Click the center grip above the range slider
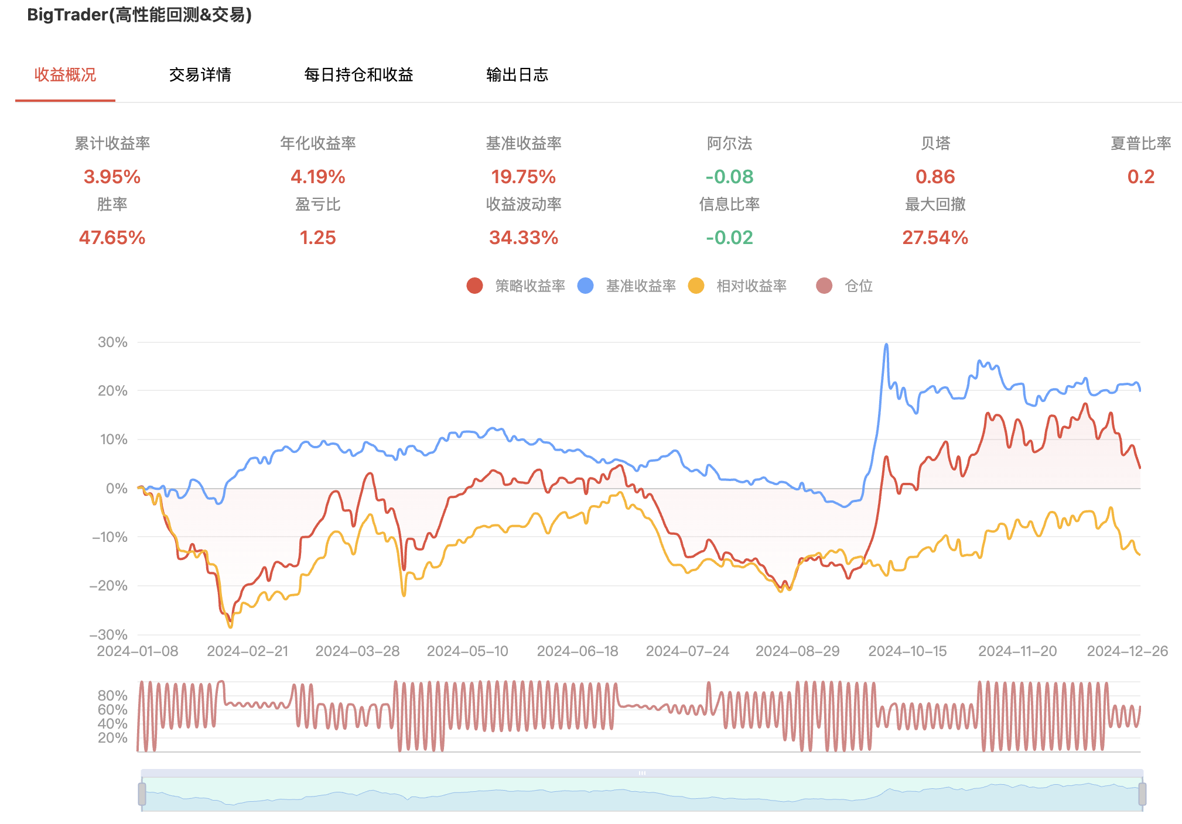The width and height of the screenshot is (1182, 824). point(642,773)
